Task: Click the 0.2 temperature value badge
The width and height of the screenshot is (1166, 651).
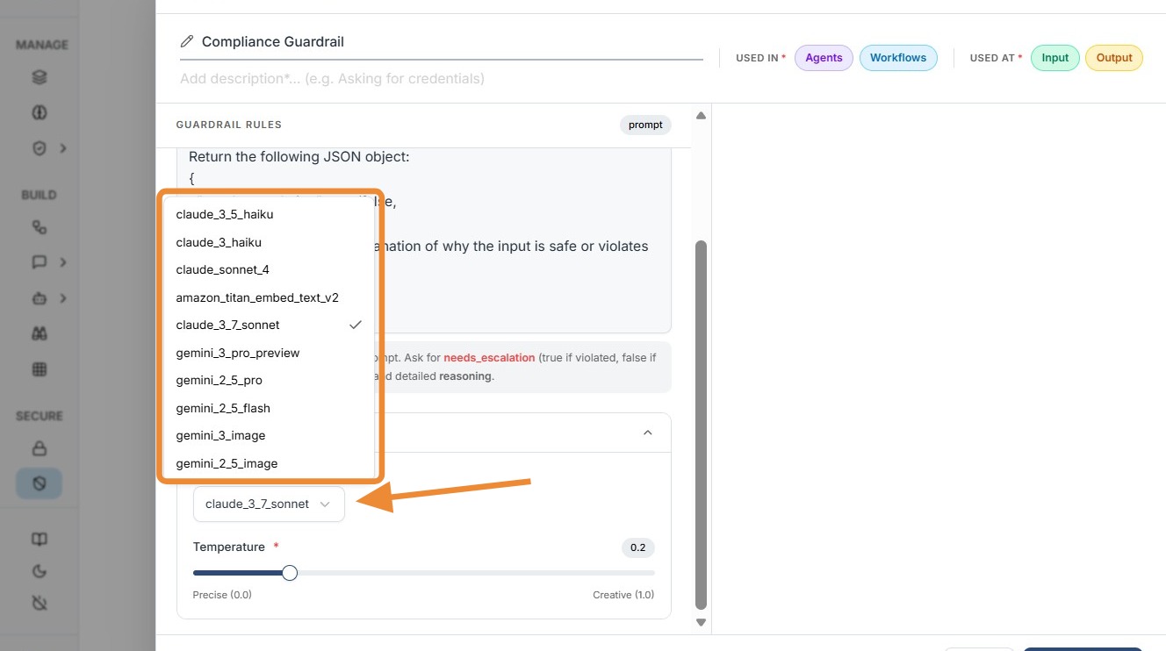Action: pyautogui.click(x=638, y=547)
